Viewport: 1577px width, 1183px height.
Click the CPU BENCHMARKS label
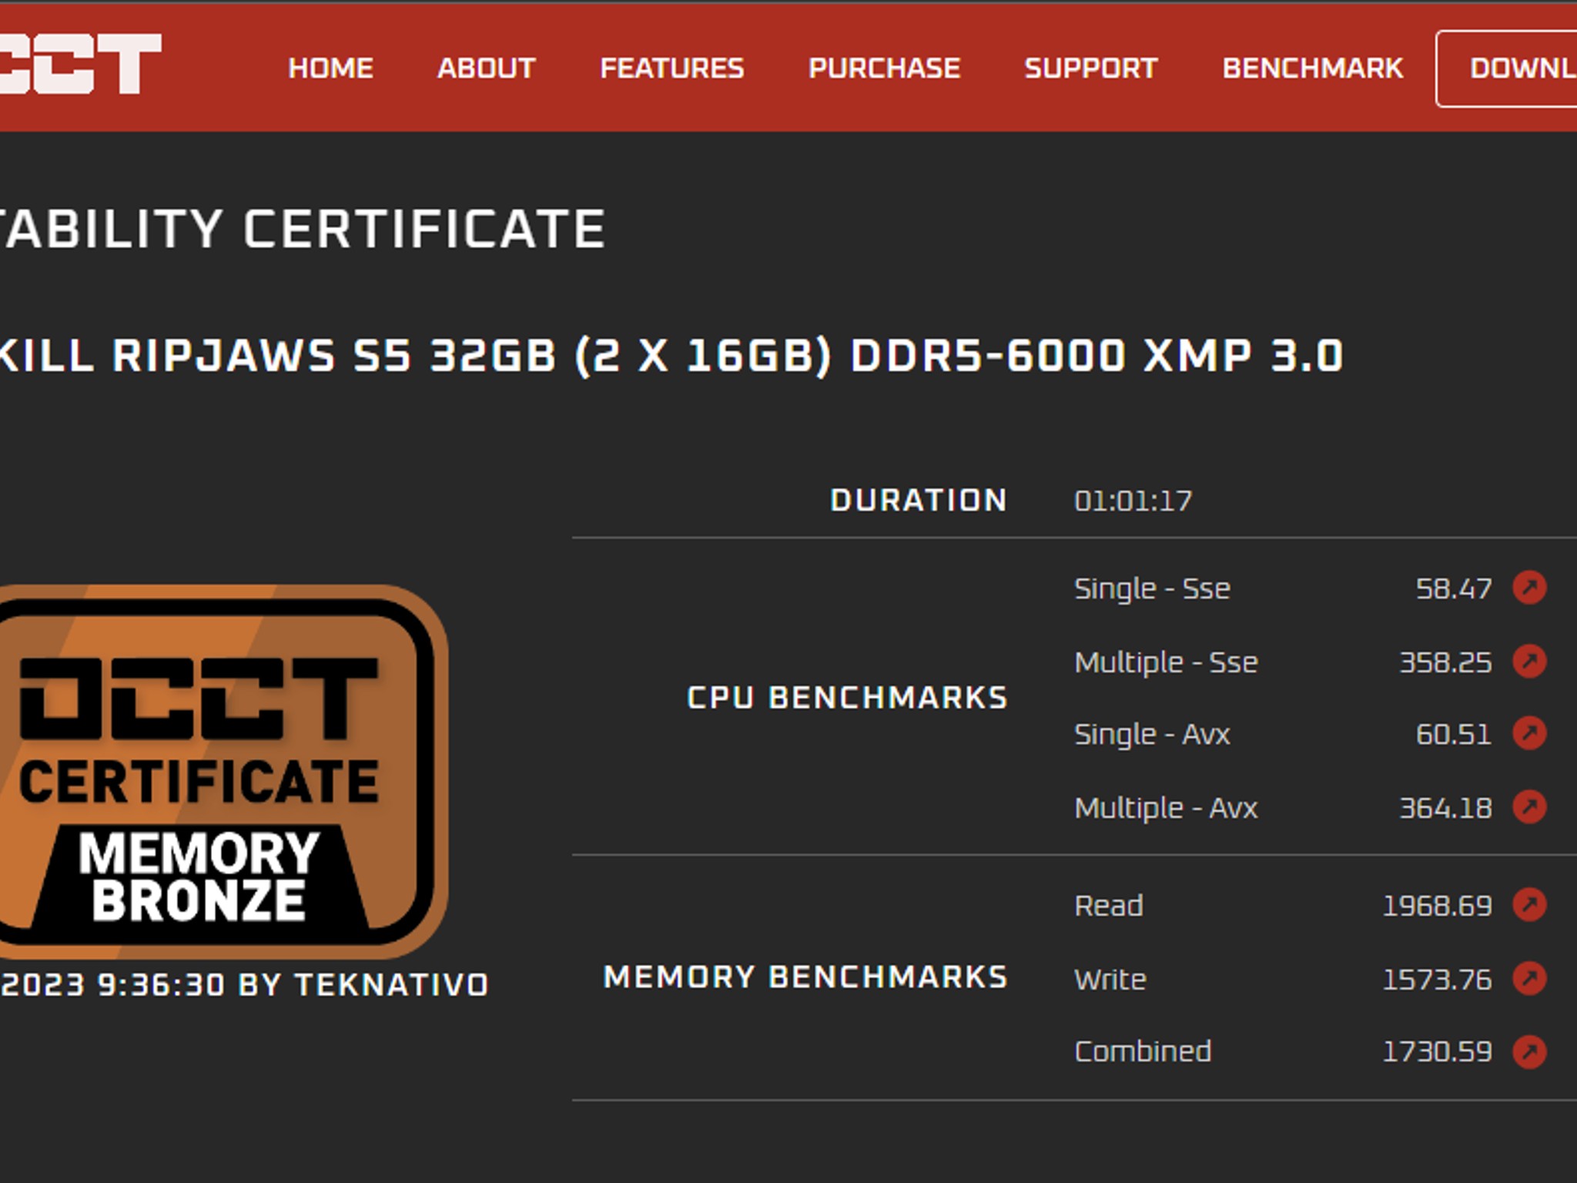pyautogui.click(x=847, y=698)
